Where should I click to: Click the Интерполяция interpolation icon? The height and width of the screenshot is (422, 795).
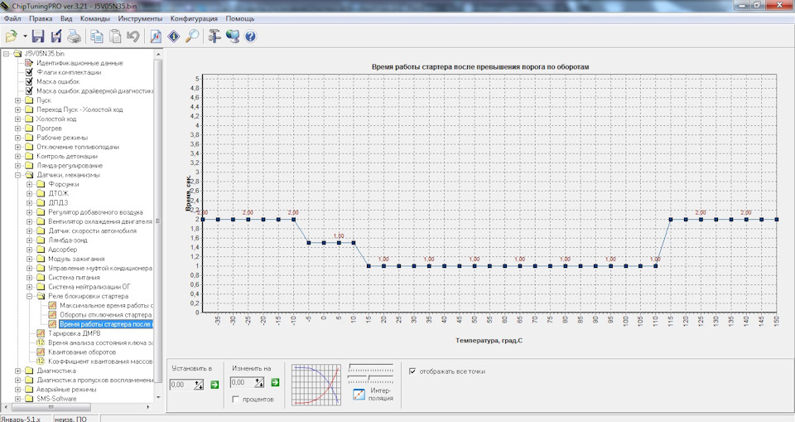[359, 394]
